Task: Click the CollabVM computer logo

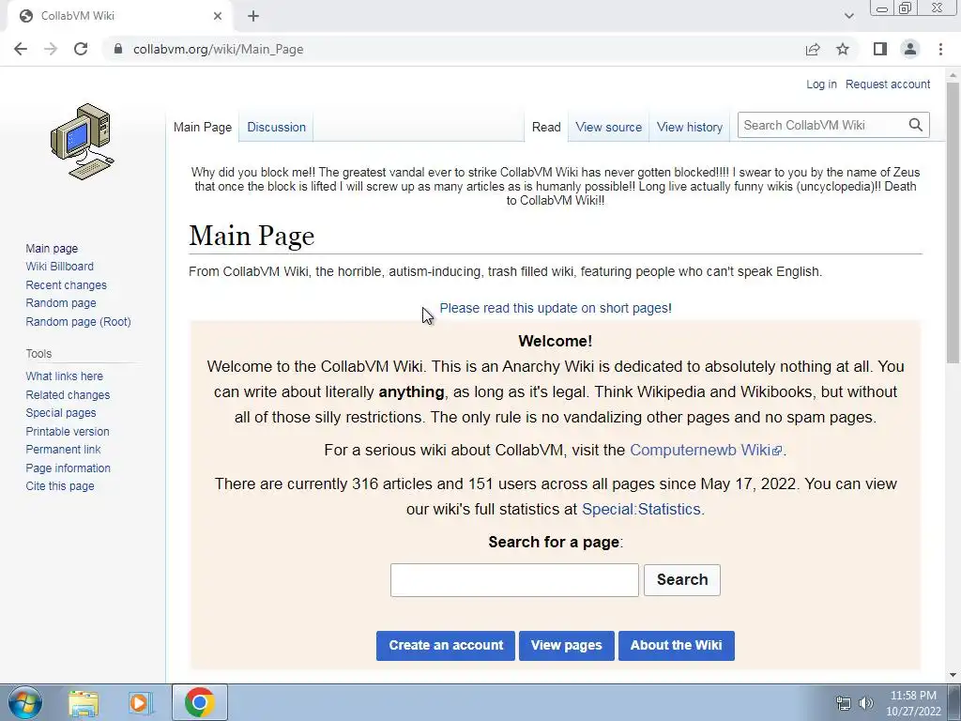Action: tap(83, 142)
